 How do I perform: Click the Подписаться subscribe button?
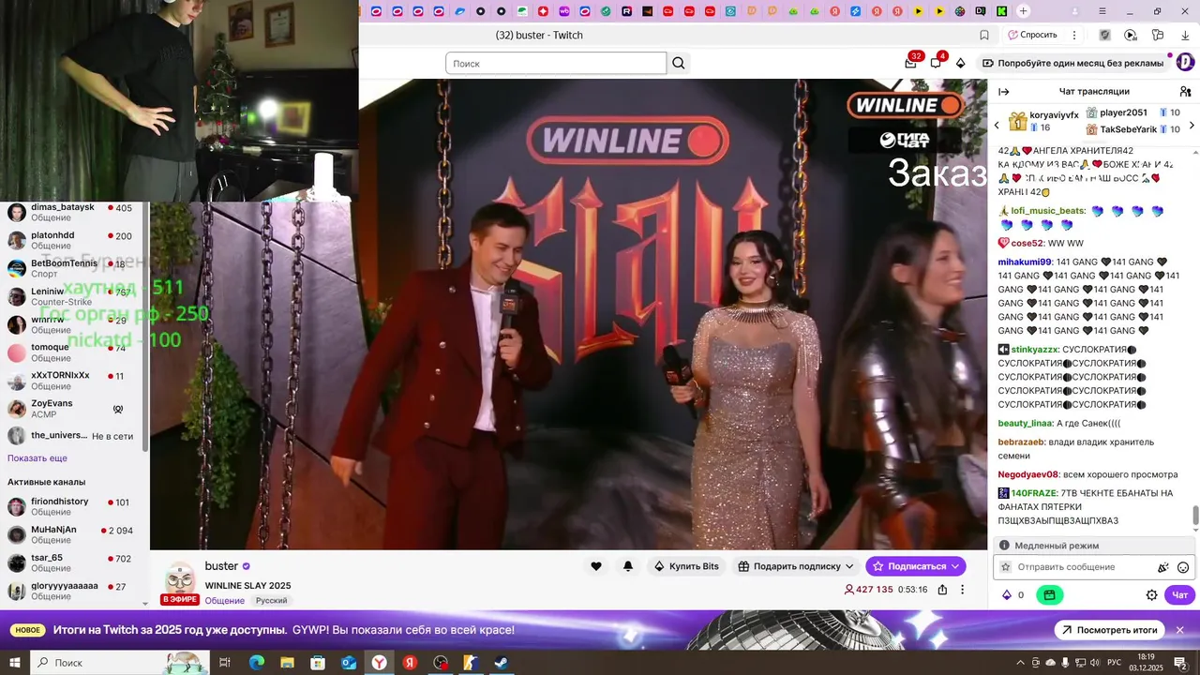coord(915,566)
